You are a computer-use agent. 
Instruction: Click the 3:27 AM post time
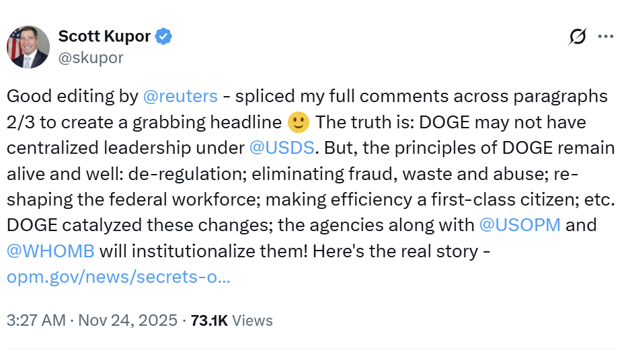35,320
